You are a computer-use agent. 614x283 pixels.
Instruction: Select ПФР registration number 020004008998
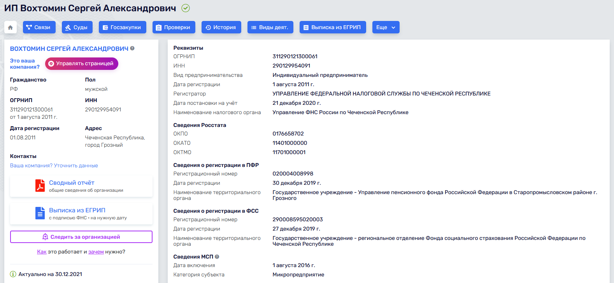coord(293,174)
